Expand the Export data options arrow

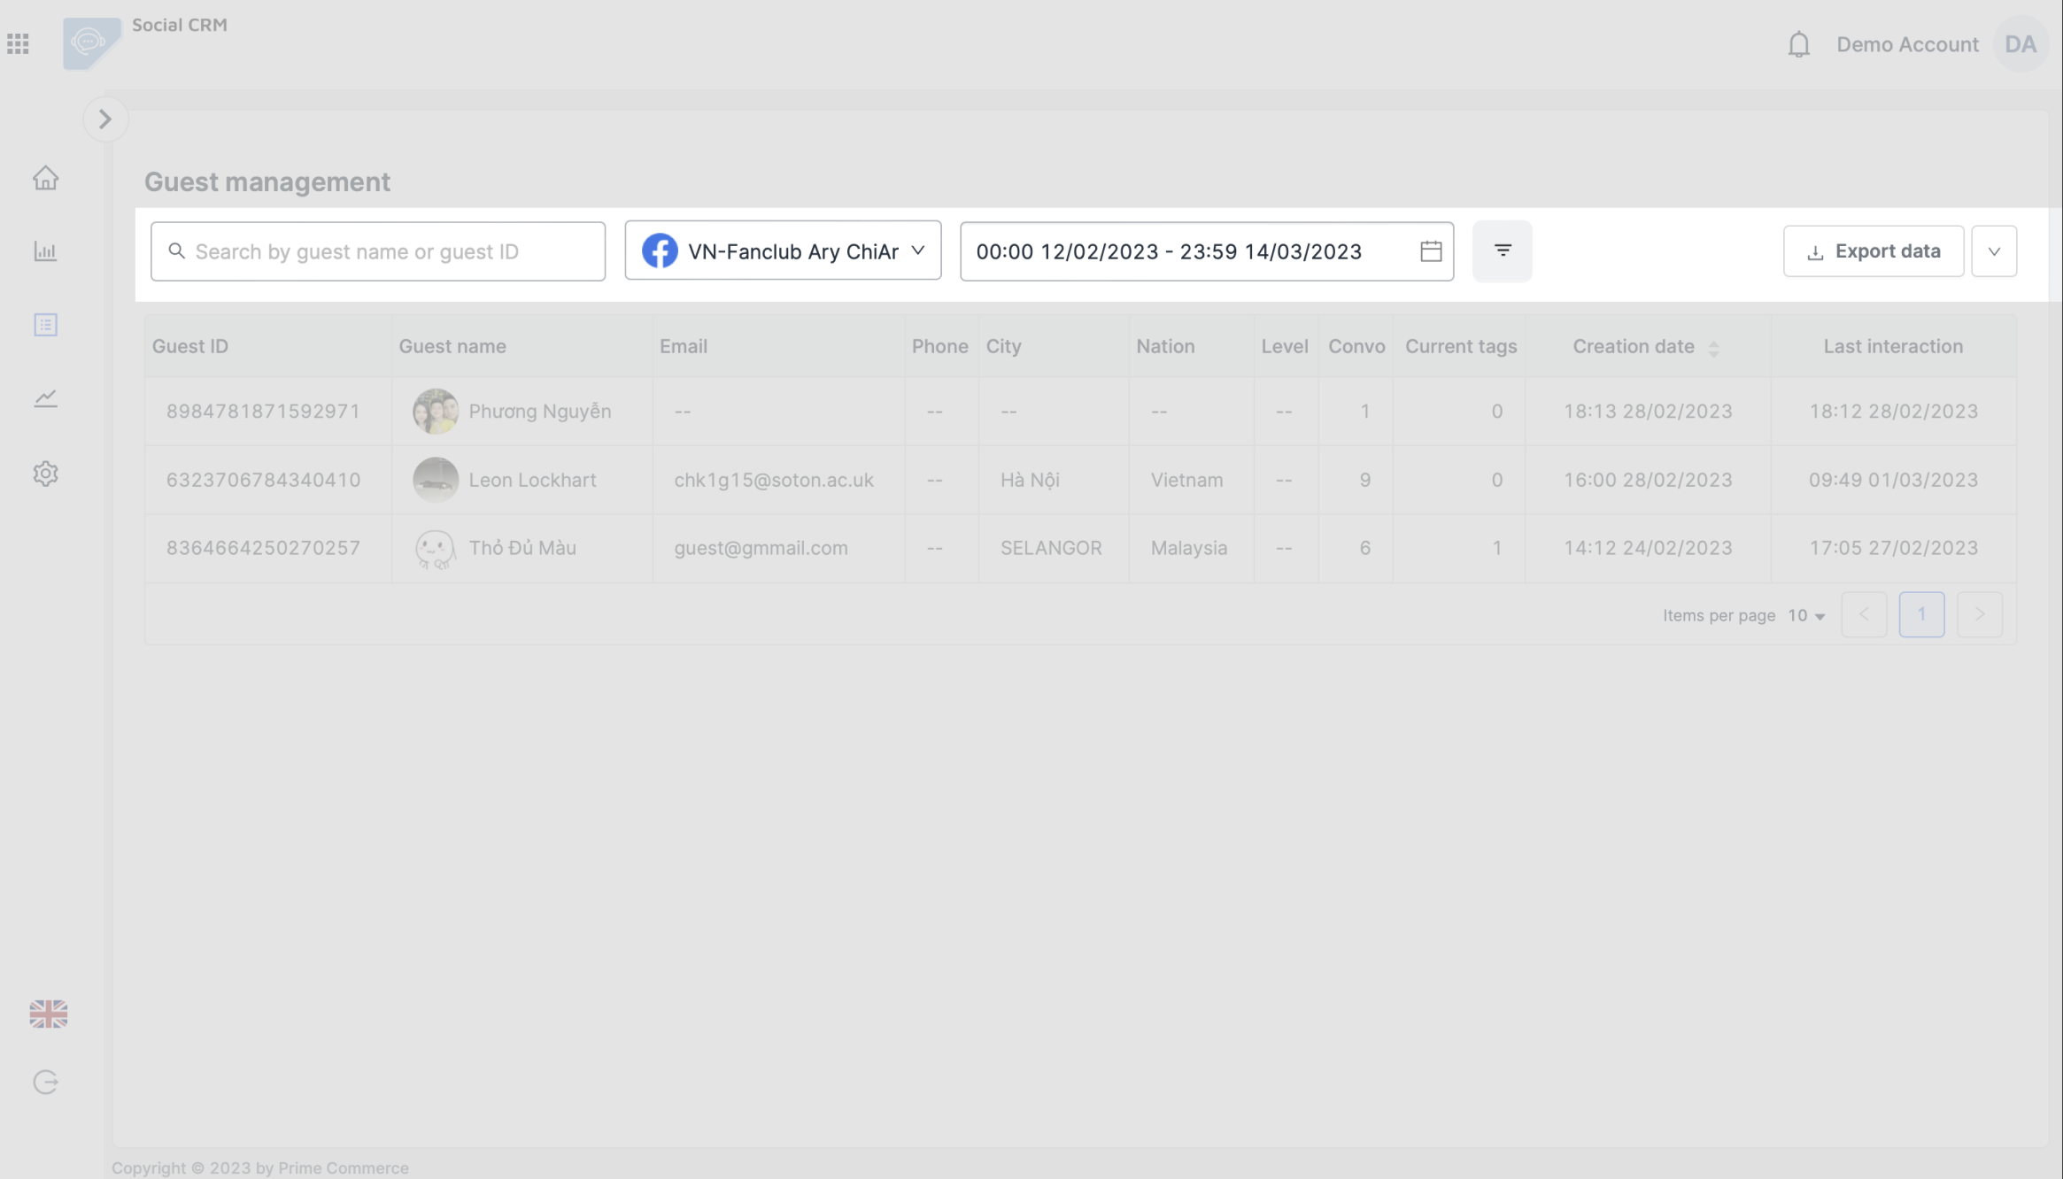pyautogui.click(x=1993, y=251)
